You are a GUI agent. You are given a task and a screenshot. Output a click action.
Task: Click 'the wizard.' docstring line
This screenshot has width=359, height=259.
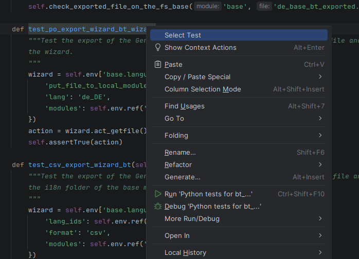(x=50, y=52)
